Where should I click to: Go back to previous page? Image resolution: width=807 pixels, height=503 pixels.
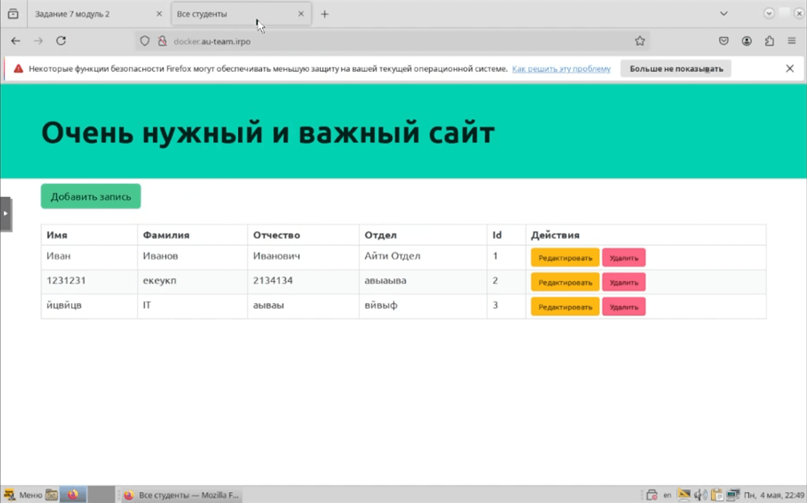click(16, 41)
